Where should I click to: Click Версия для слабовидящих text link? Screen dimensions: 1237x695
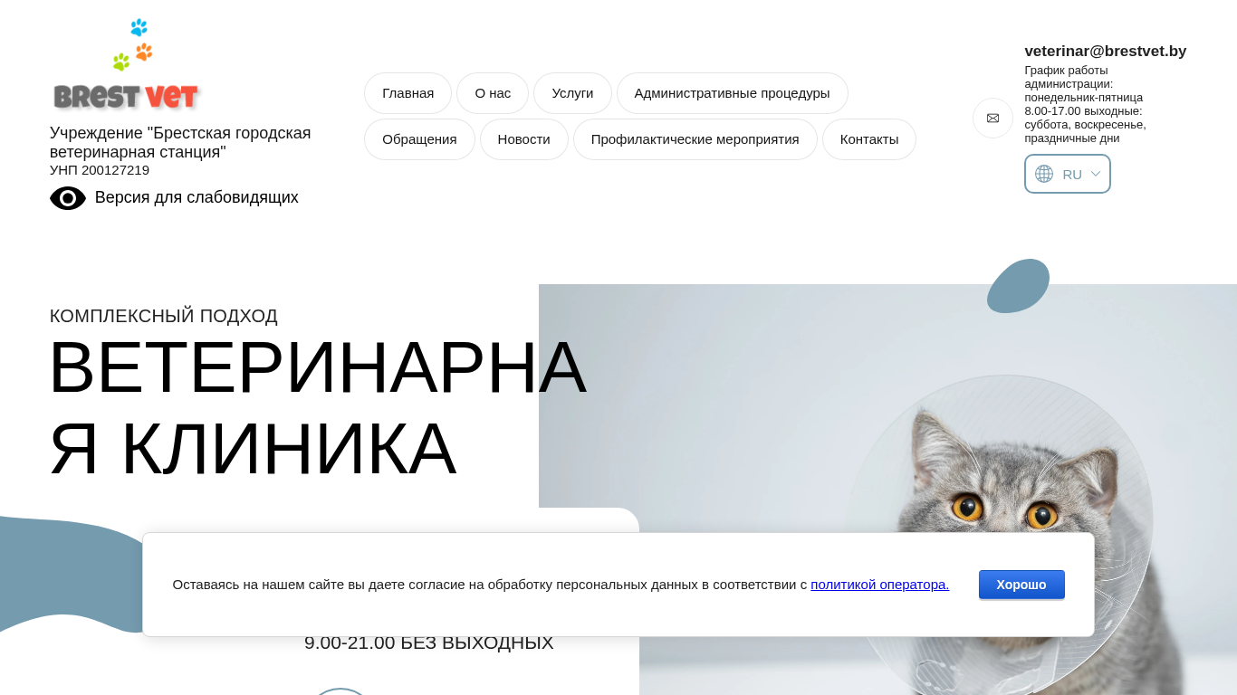(197, 197)
